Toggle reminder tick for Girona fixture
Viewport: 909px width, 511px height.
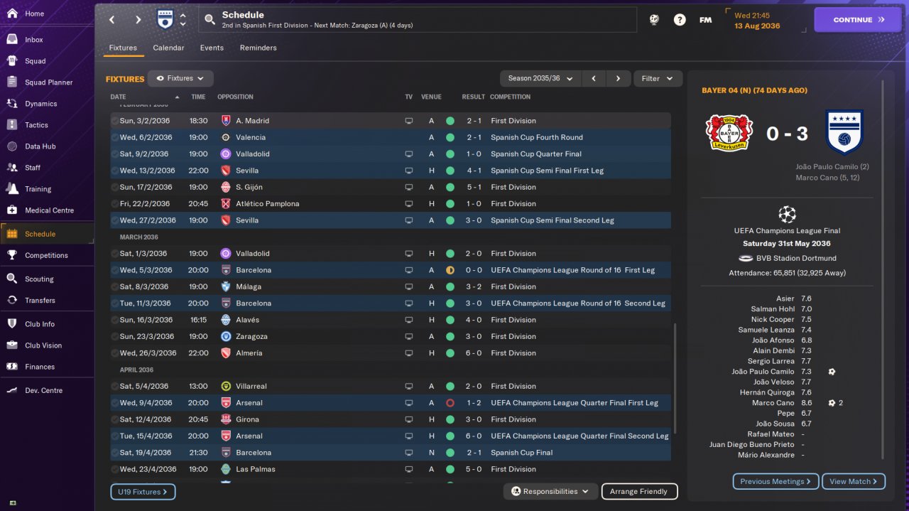point(115,419)
